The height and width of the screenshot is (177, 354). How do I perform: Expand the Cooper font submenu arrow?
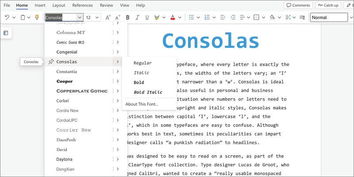point(117,81)
